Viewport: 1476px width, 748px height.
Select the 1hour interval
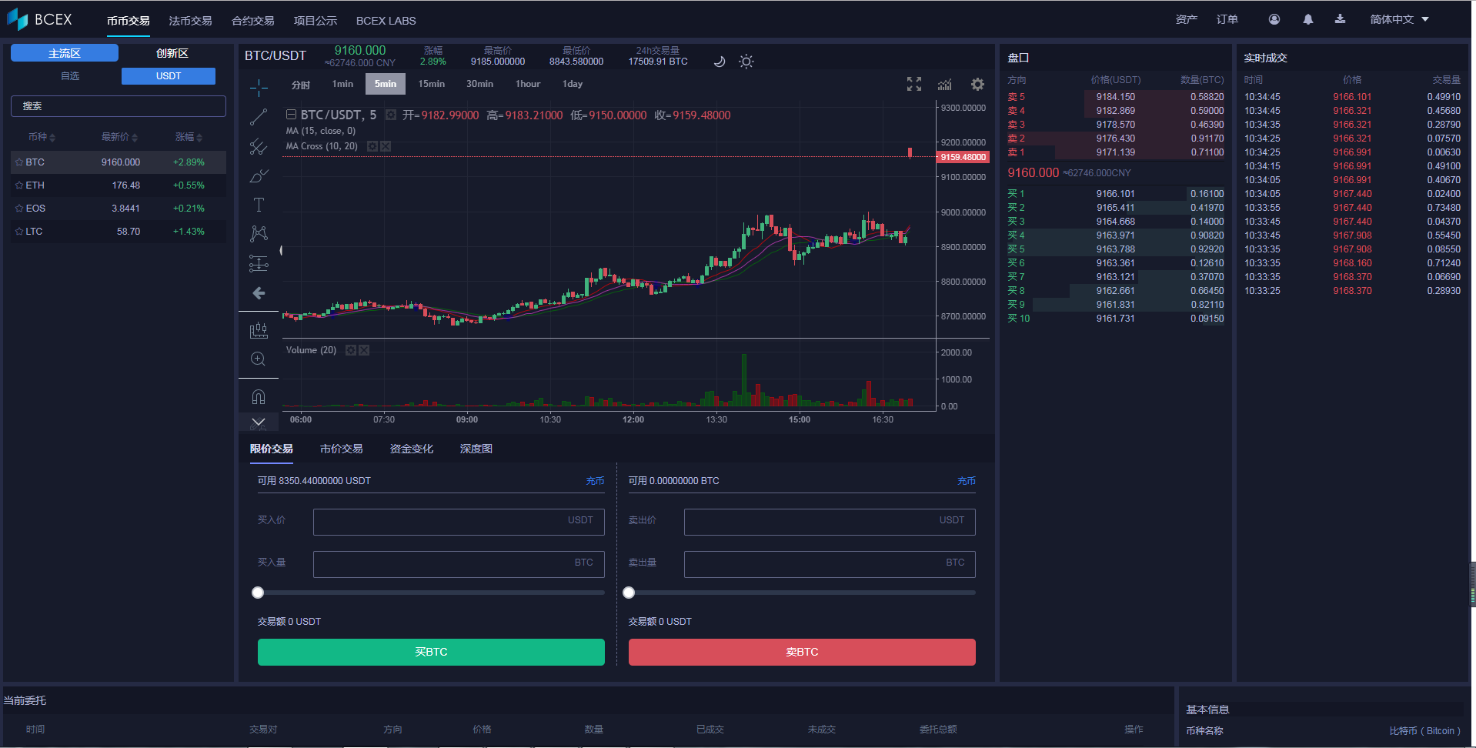click(x=528, y=84)
